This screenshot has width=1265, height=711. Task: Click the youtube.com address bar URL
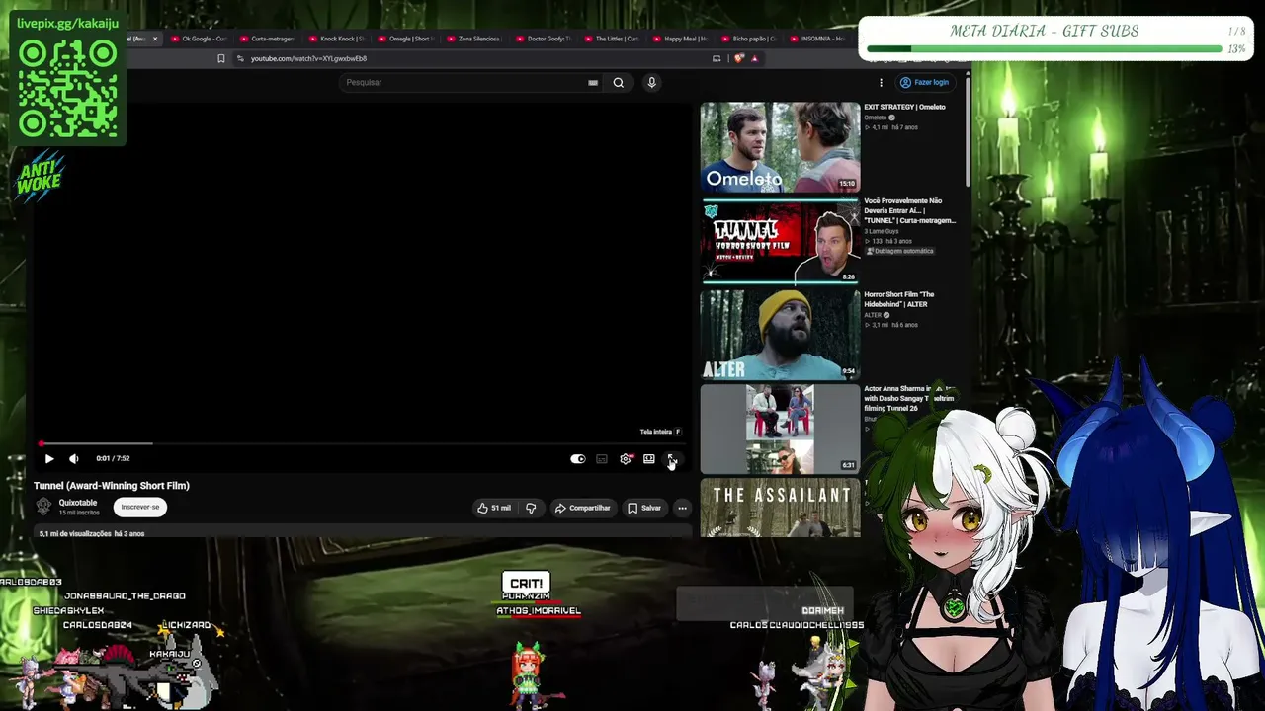[x=308, y=58]
